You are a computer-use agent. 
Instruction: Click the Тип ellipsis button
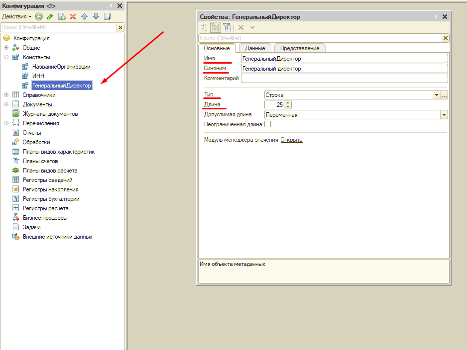(x=444, y=95)
